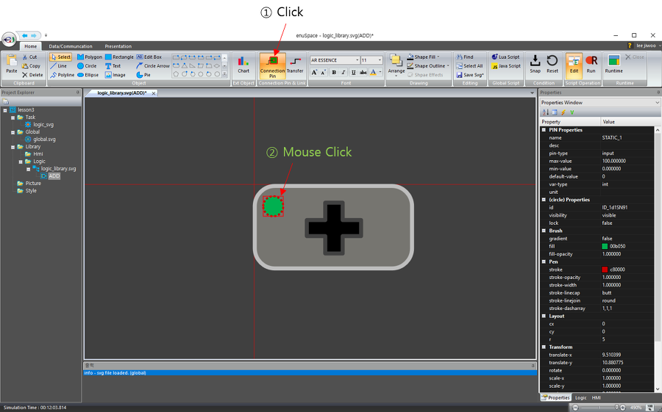Collapse the Library folder in tree
Image resolution: width=662 pixels, height=412 pixels.
pos(13,146)
